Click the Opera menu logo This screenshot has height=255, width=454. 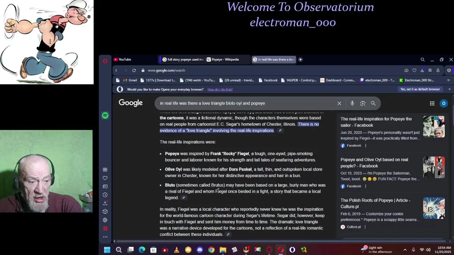coord(105,61)
